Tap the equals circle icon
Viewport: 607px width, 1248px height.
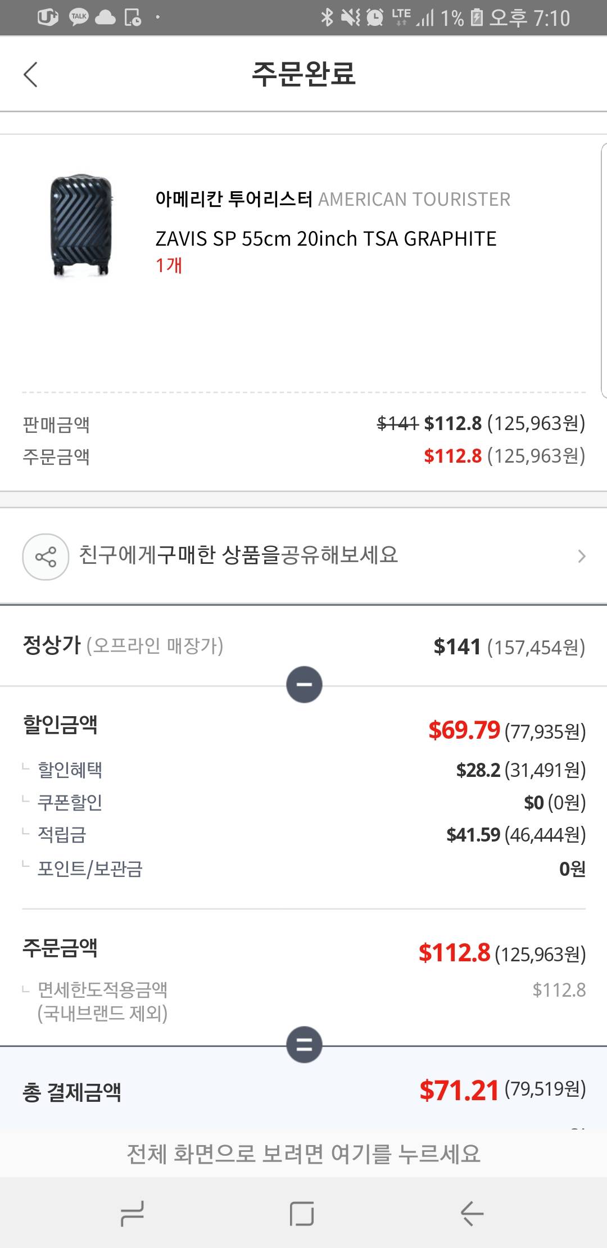pos(304,1044)
